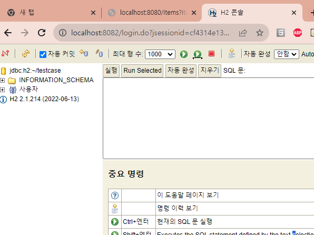Click the run selected icon in toolbar

tap(198, 54)
